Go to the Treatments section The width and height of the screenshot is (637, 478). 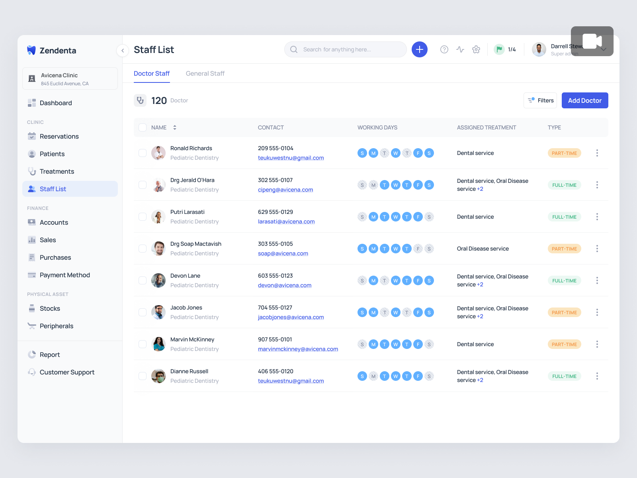click(57, 171)
